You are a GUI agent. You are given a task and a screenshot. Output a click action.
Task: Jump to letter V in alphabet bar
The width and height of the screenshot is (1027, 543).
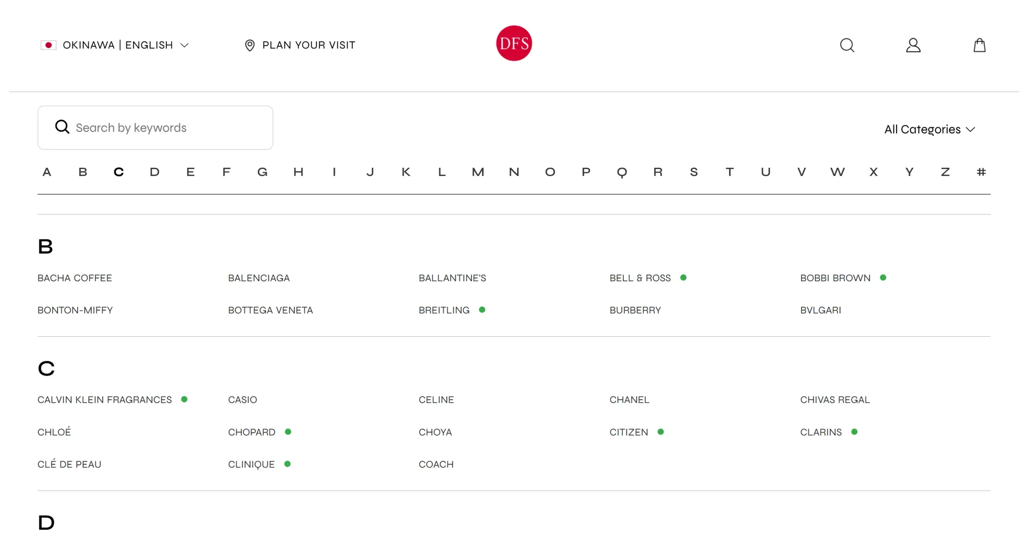[x=802, y=172]
